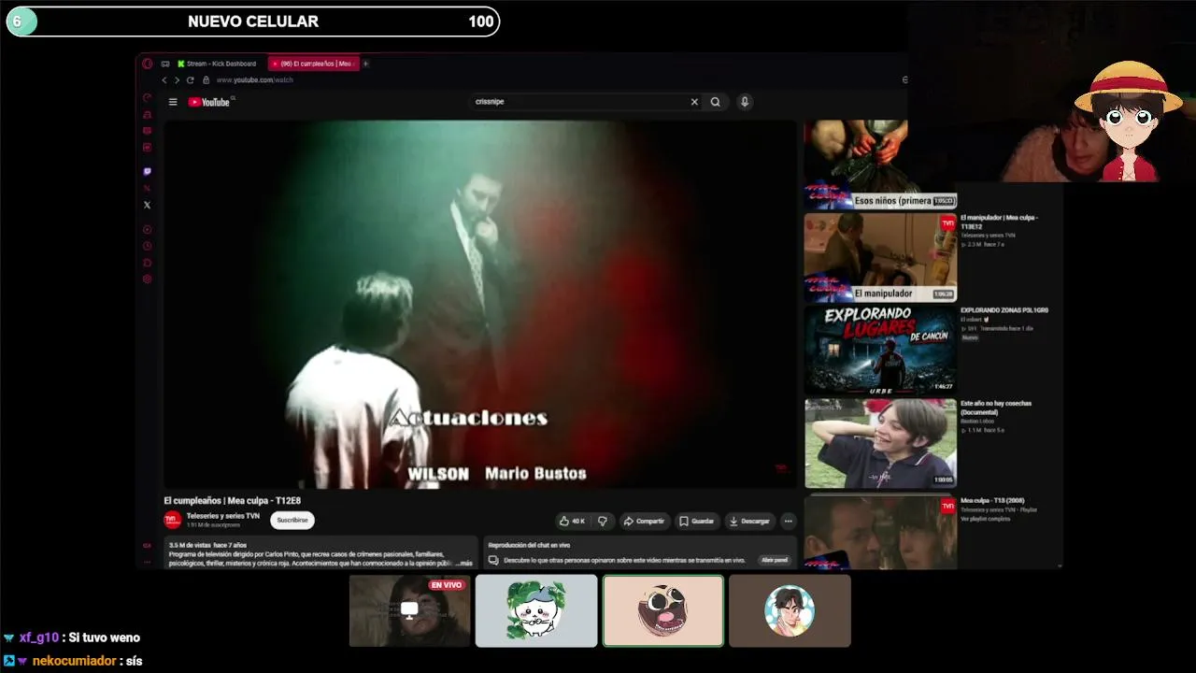Select the EN VIVO stream tile
The height and width of the screenshot is (673, 1196).
(410, 610)
